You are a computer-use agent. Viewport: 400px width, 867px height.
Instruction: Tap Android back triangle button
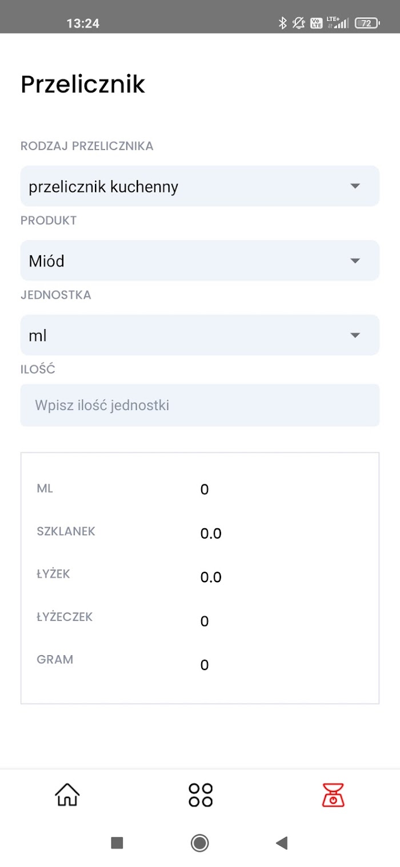281,842
